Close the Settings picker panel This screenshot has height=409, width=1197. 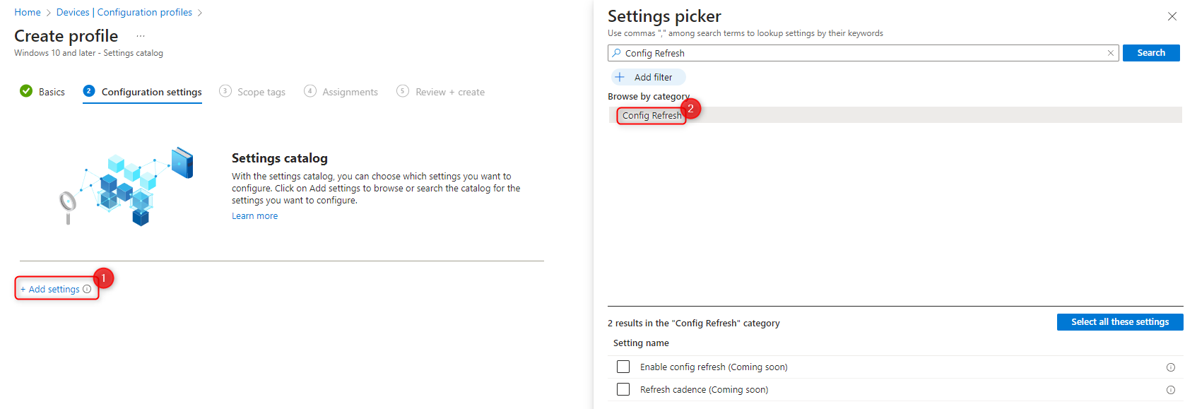1172,16
